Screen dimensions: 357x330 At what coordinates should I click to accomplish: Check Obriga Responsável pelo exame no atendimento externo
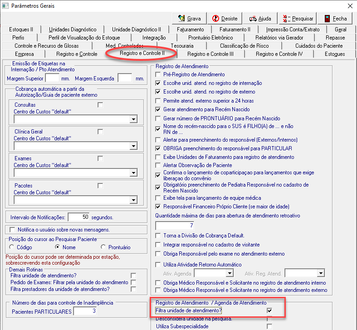(158, 254)
